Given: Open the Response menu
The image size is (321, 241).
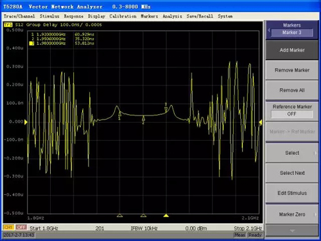Looking at the screenshot, I should click(74, 16).
